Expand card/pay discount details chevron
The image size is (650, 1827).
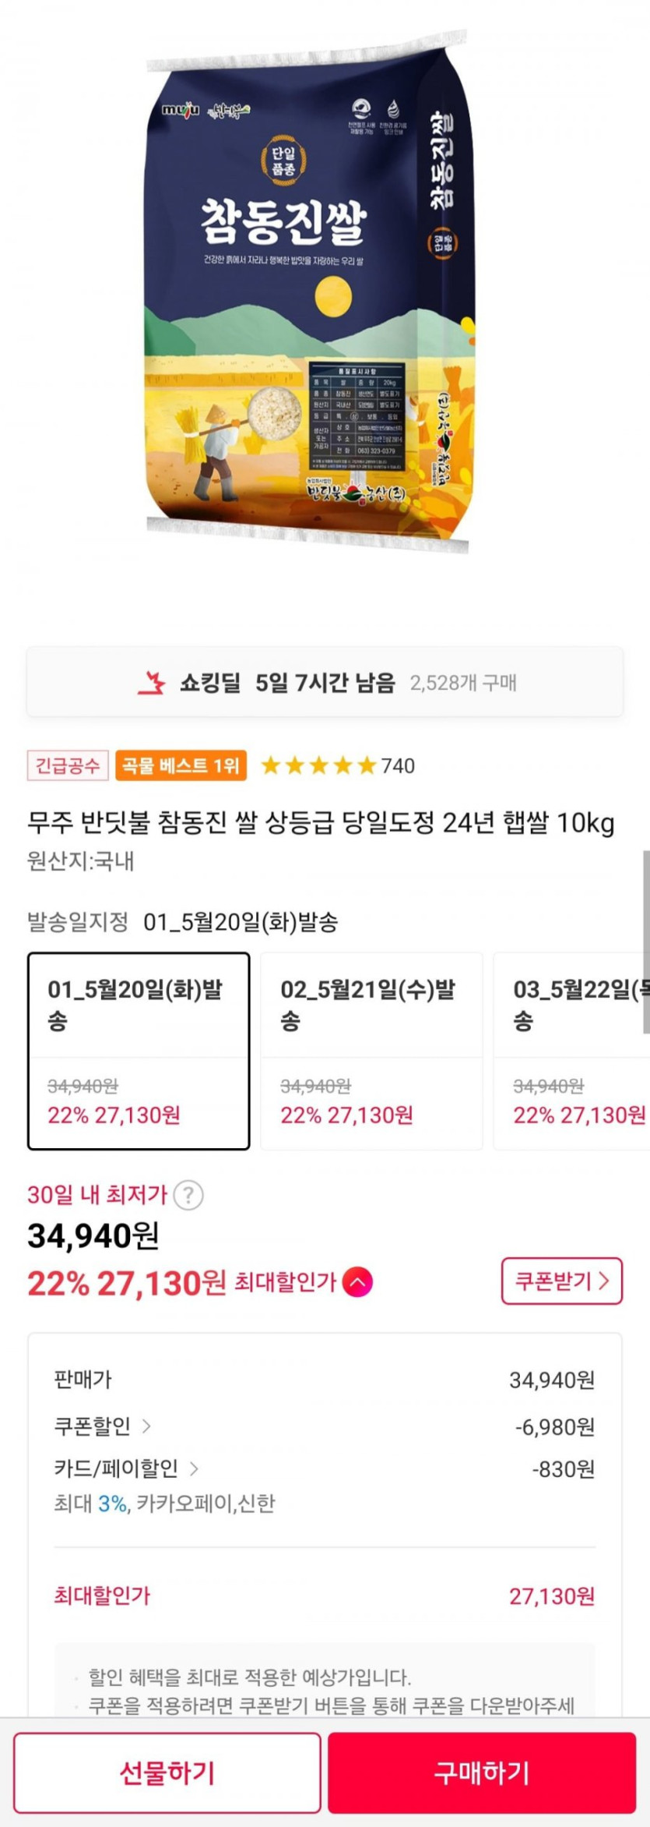(194, 1468)
